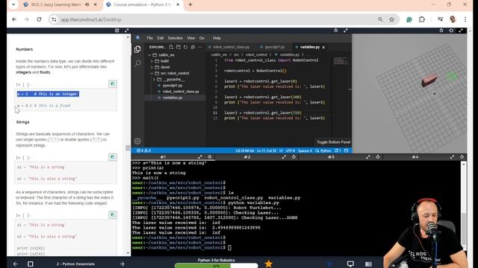Viewport: 478px width, 268px height.
Task: Expand the notebook panel to full screen
Action: 126,31
